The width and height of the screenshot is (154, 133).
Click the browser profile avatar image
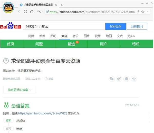tap(8, 7)
